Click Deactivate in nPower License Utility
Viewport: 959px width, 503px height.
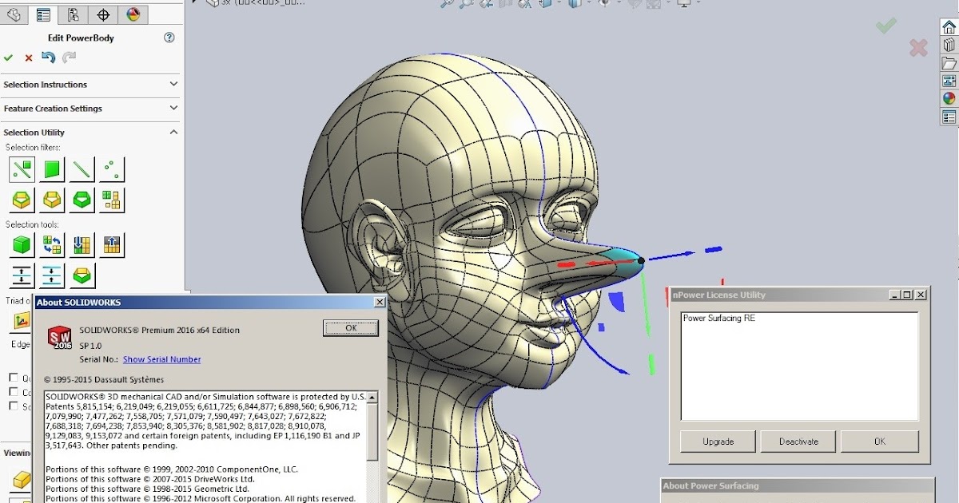click(798, 441)
